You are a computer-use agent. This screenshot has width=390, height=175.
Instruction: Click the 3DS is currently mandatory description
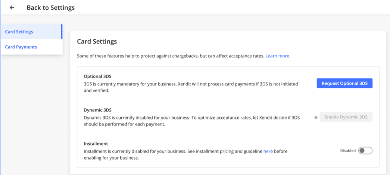pyautogui.click(x=191, y=87)
